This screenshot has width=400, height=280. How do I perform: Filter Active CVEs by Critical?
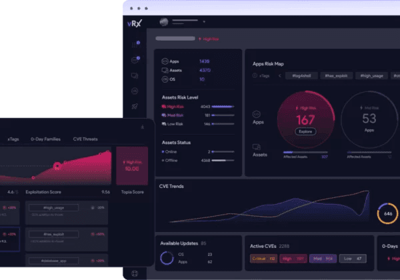263,259
